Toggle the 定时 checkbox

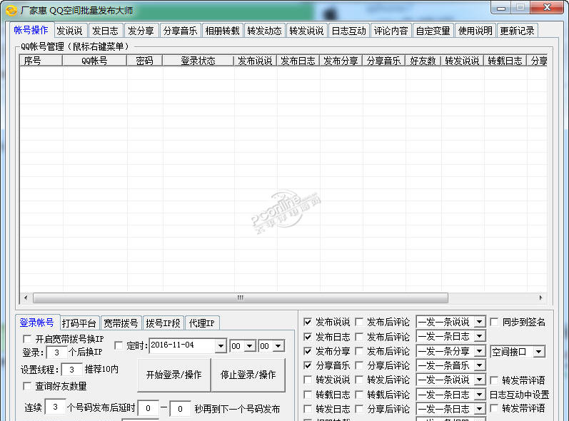119,345
